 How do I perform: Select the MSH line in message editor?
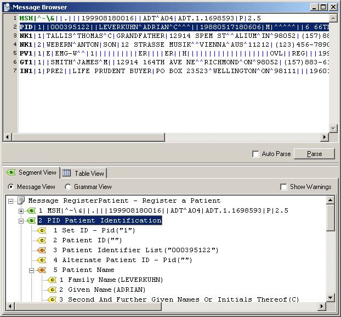[140, 18]
